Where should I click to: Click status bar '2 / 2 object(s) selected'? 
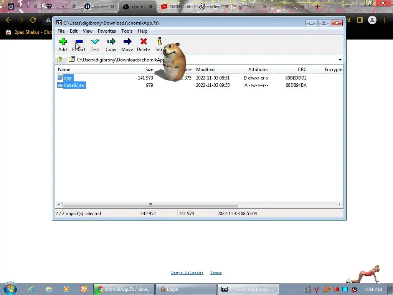pyautogui.click(x=78, y=214)
